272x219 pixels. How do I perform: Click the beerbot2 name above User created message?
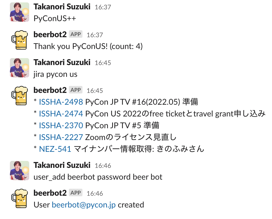(50, 193)
